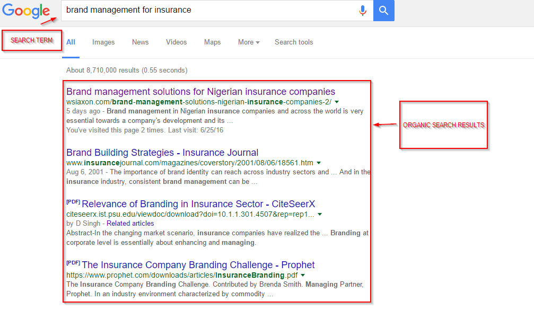This screenshot has width=534, height=310.
Task: Open Search tools options
Action: [x=294, y=42]
